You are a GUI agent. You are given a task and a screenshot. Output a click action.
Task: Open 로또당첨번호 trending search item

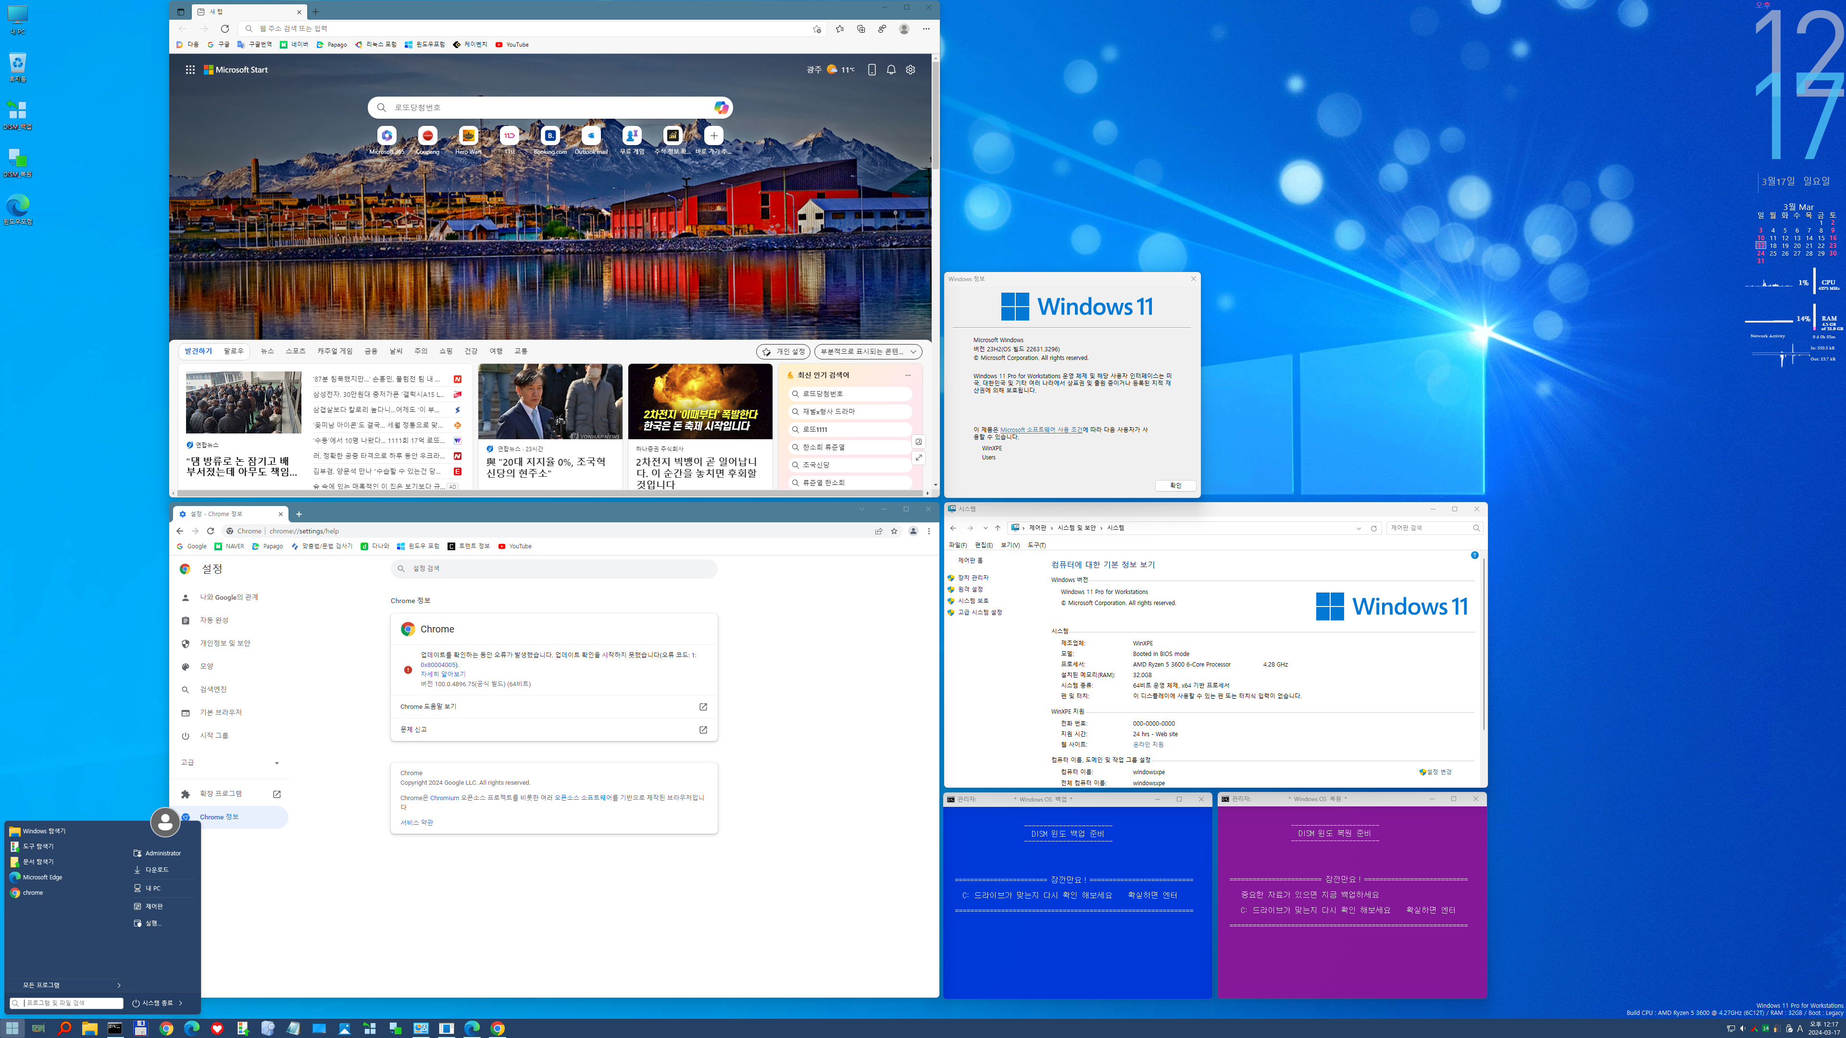coord(850,394)
